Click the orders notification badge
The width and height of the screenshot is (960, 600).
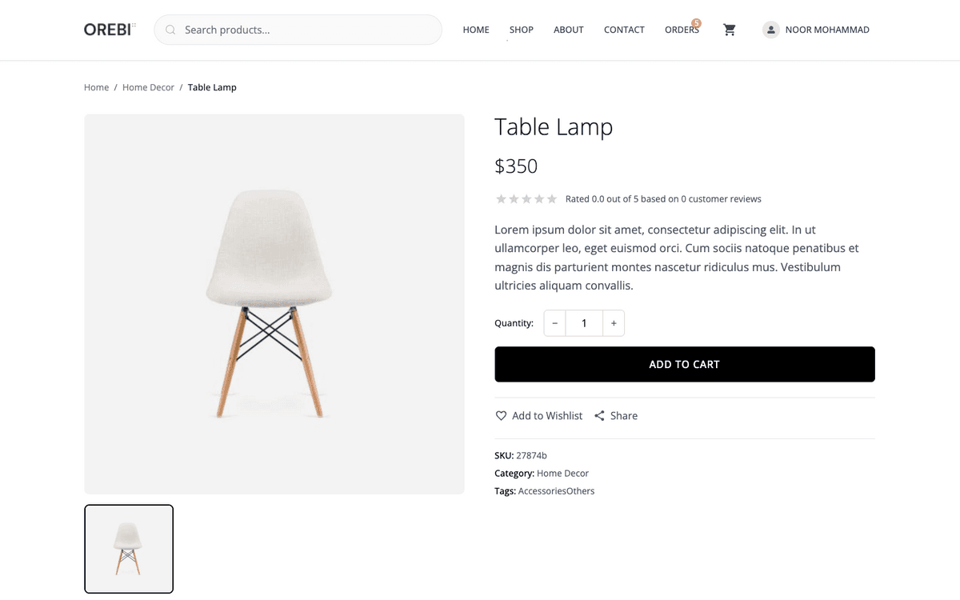click(696, 23)
